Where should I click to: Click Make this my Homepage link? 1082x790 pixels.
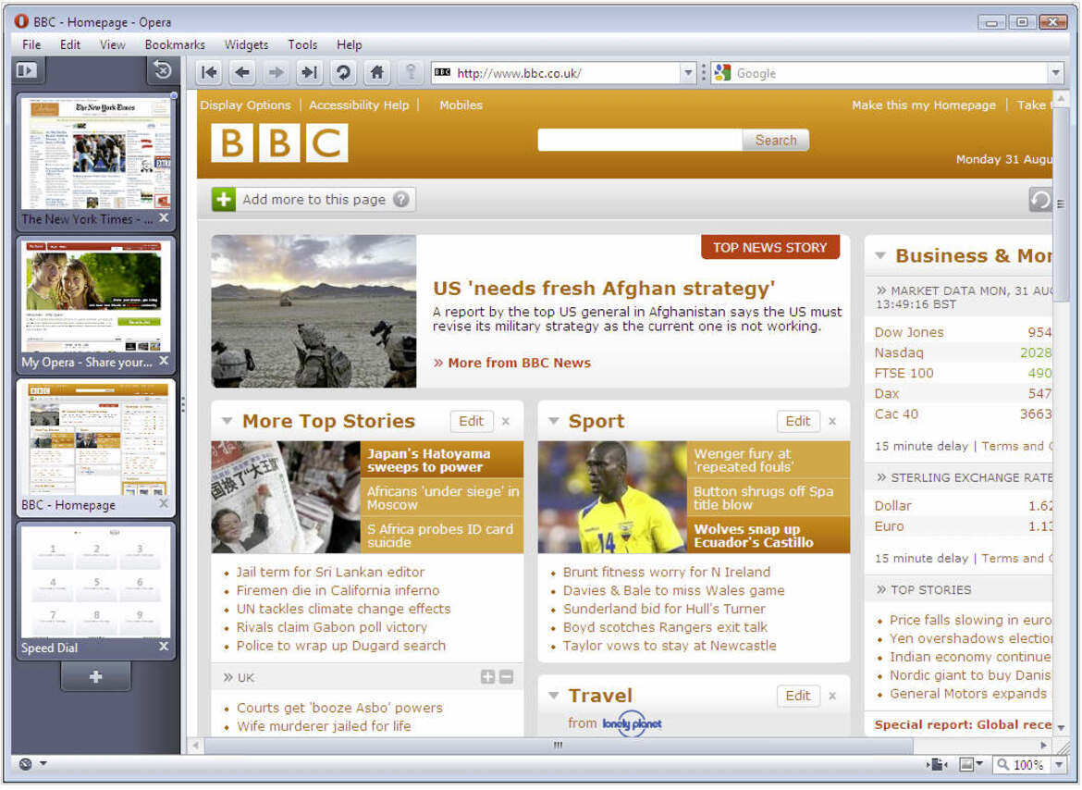tap(923, 105)
